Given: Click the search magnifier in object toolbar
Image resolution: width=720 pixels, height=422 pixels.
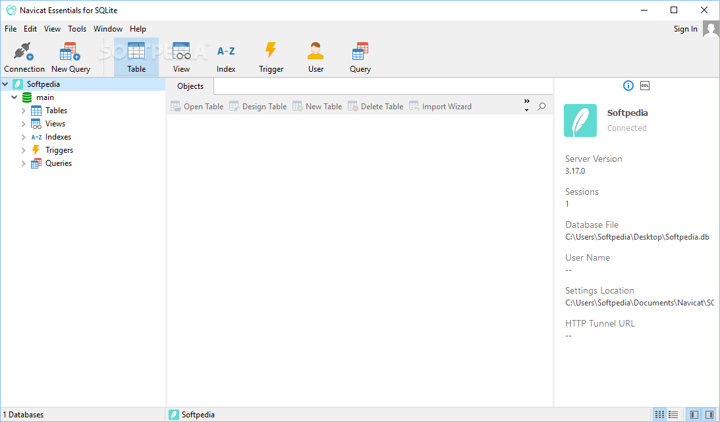Looking at the screenshot, I should coord(542,107).
